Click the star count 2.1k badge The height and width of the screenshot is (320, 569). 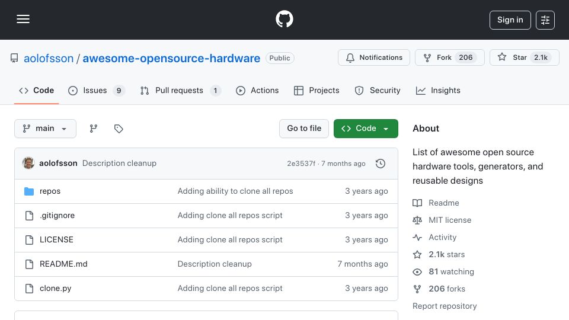pos(541,57)
